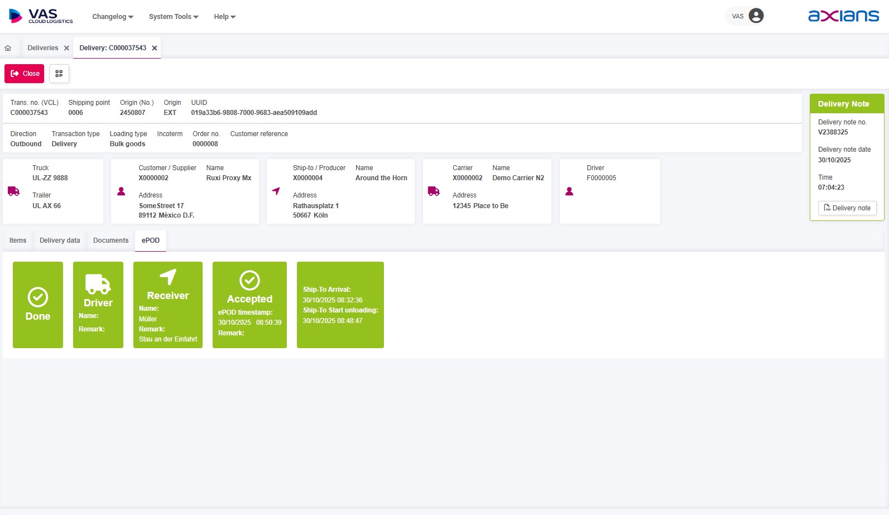889x515 pixels.
Task: Click the Axians logo
Action: pos(843,16)
